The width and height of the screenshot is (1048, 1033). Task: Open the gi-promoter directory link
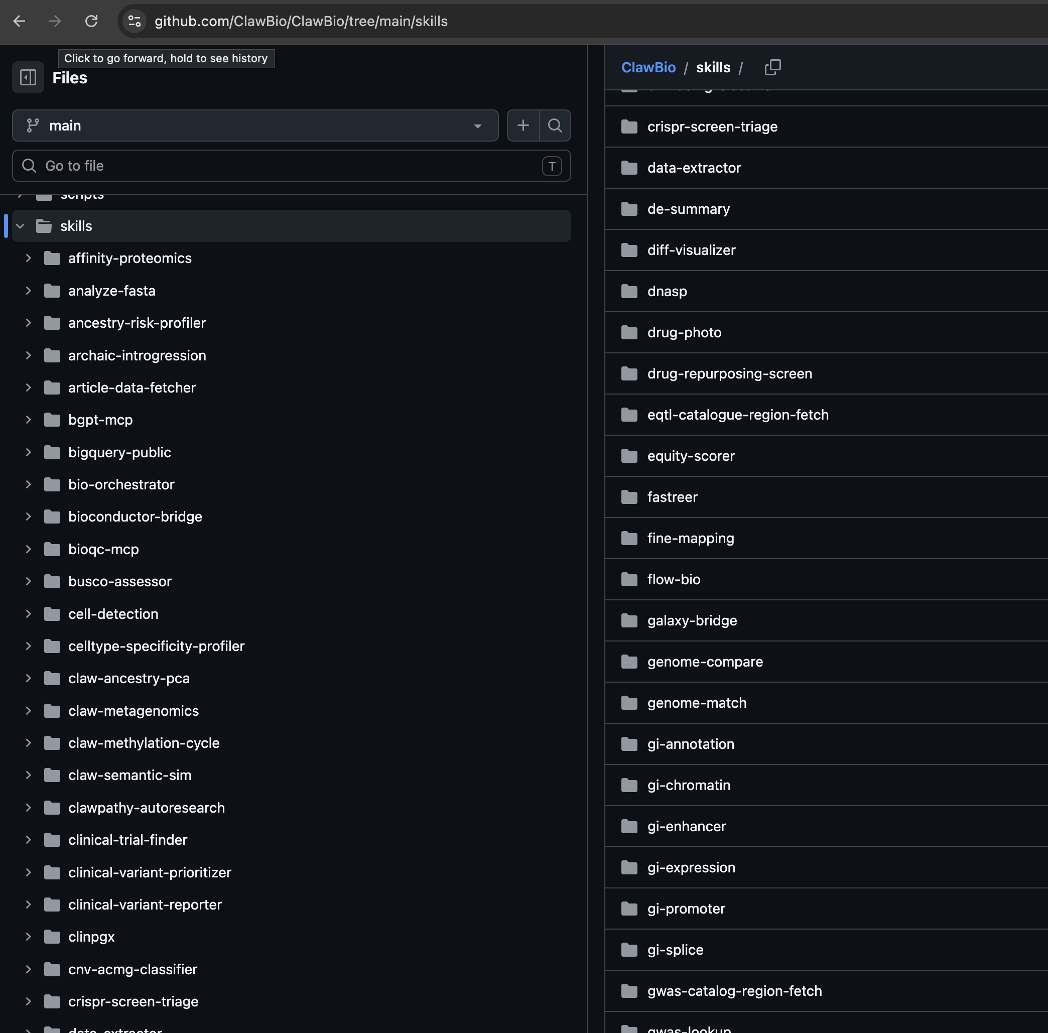click(x=686, y=909)
